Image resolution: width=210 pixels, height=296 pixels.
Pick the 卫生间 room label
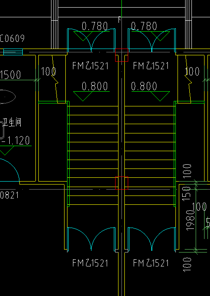click(x=12, y=122)
